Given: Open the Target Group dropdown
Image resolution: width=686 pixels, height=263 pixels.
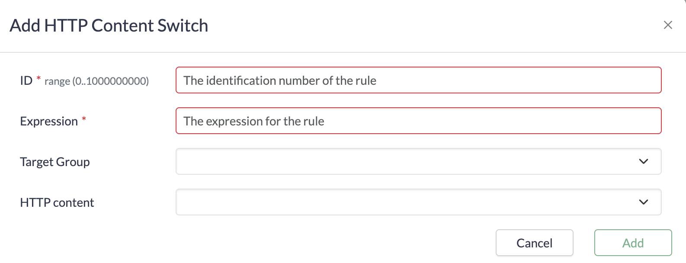Looking at the screenshot, I should point(418,161).
